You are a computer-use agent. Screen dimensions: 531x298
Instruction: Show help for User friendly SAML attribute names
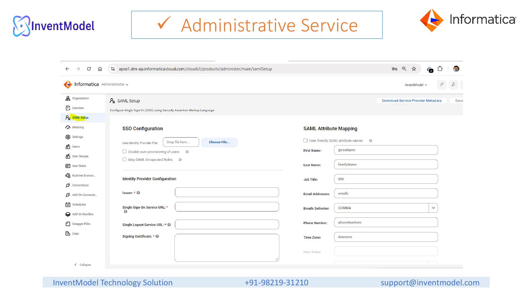click(x=371, y=141)
